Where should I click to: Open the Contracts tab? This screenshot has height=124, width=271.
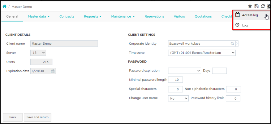click(x=67, y=17)
